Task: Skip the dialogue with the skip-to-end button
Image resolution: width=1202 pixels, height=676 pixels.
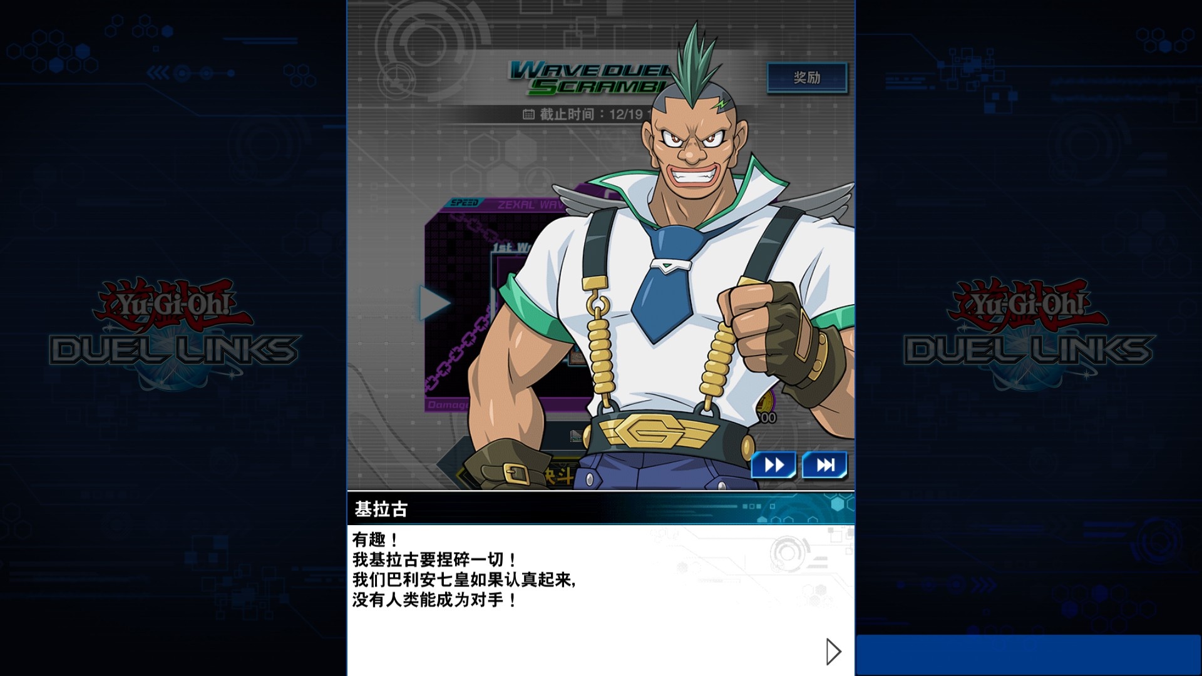Action: (825, 465)
